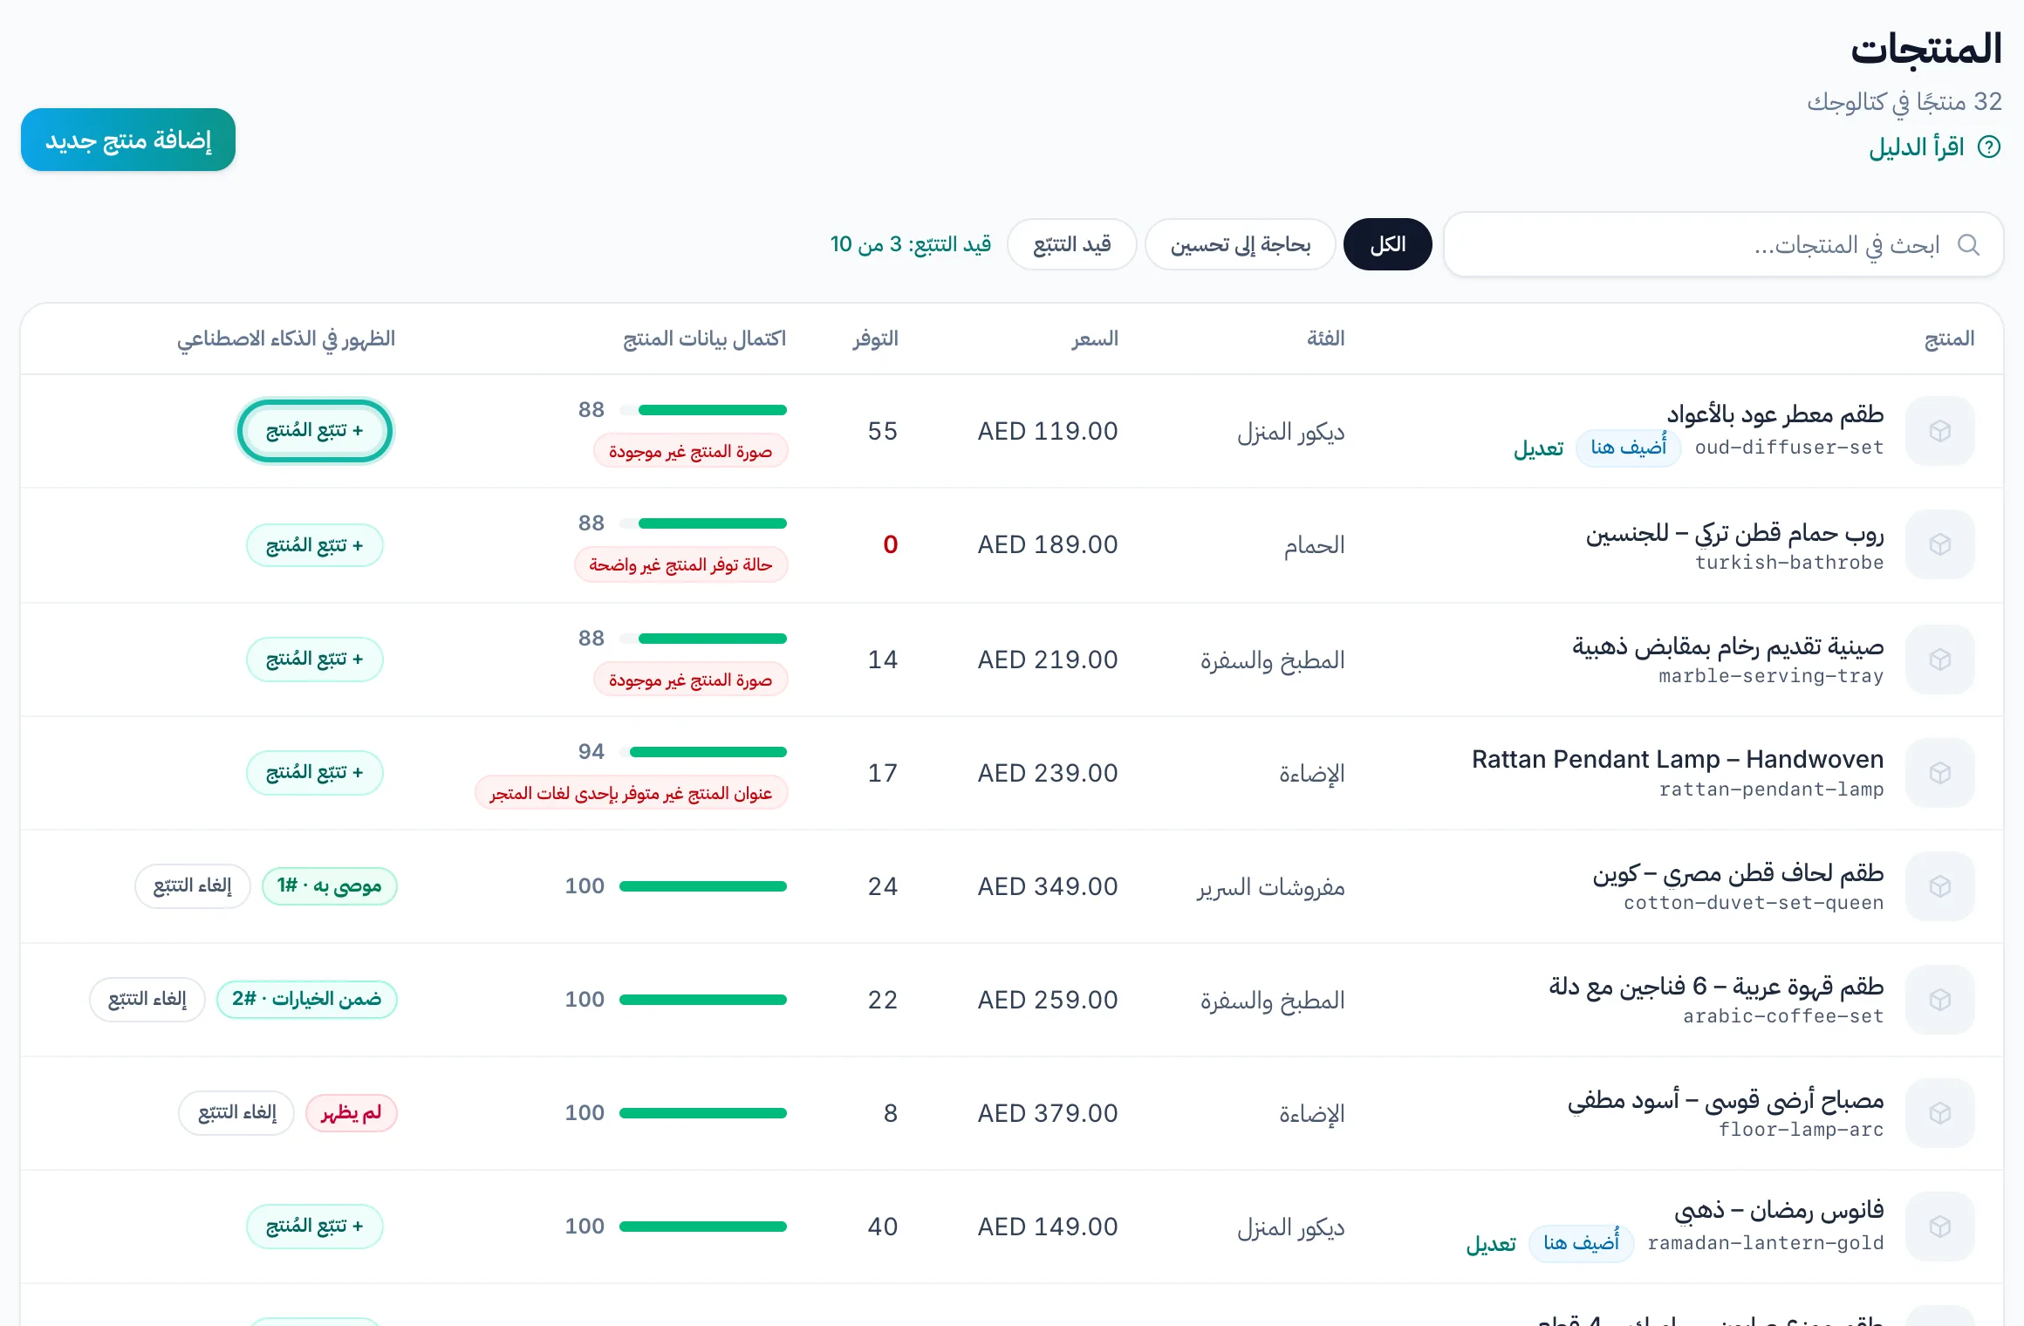Cancel tracking for floor-lamp-arc
Screen dimensions: 2024x1326
point(236,1112)
